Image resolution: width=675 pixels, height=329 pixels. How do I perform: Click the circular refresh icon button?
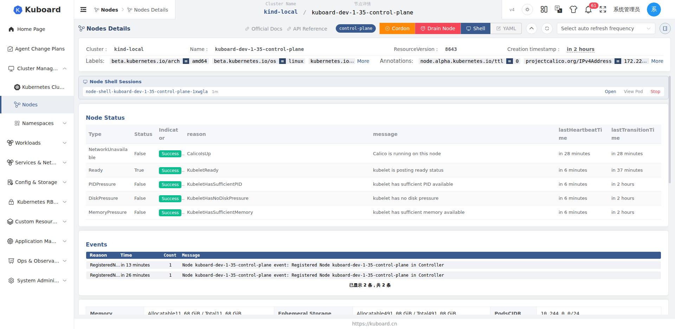coord(547,28)
